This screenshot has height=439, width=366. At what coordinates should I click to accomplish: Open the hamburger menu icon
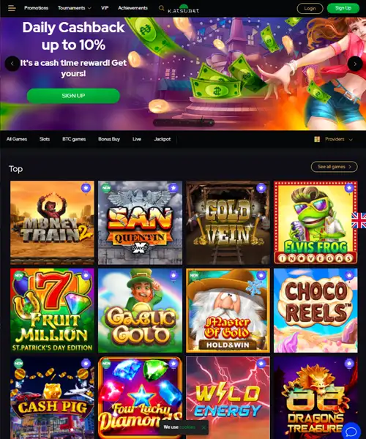click(12, 8)
